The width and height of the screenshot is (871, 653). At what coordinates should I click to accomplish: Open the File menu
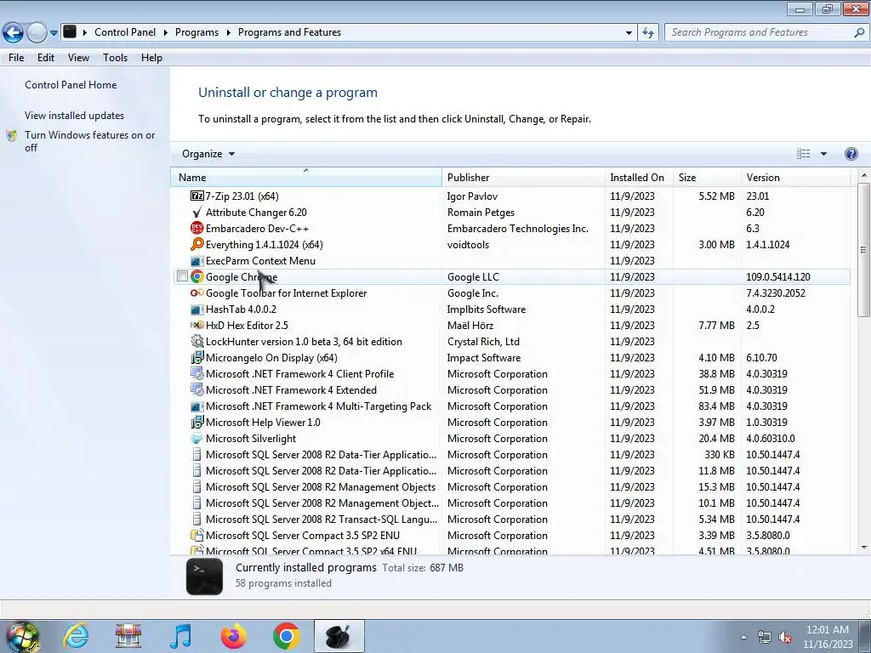click(x=16, y=58)
